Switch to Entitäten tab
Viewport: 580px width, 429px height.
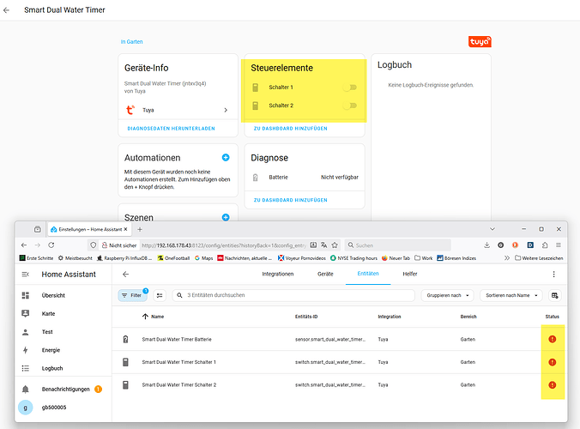point(368,274)
